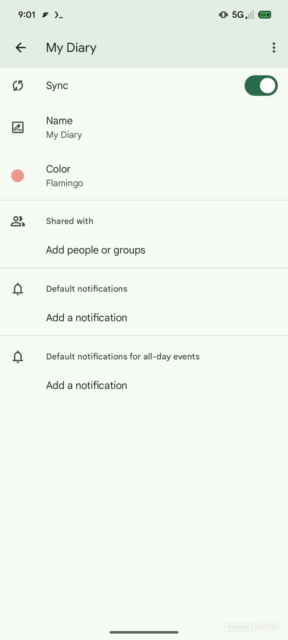Click the Sync circular arrows icon
This screenshot has height=640, width=288.
pos(18,85)
